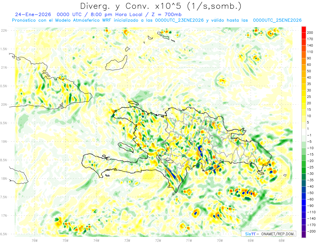Screen dimensions: 316x244
Task: Click the '68W' longitude label
Action: coord(282,241)
